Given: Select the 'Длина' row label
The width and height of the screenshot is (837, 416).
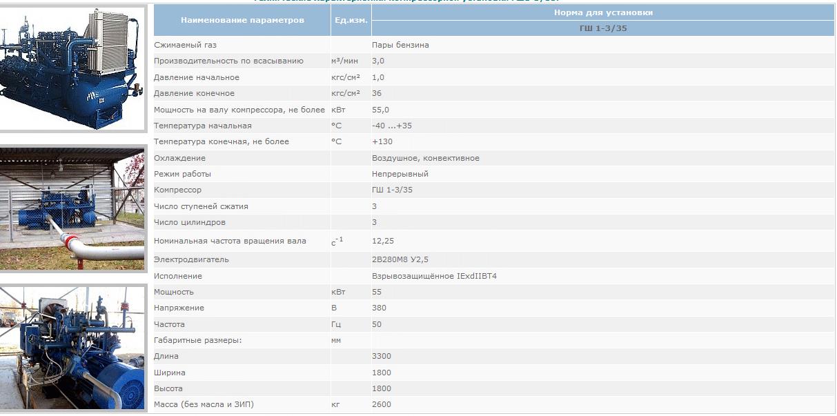Looking at the screenshot, I should point(166,356).
